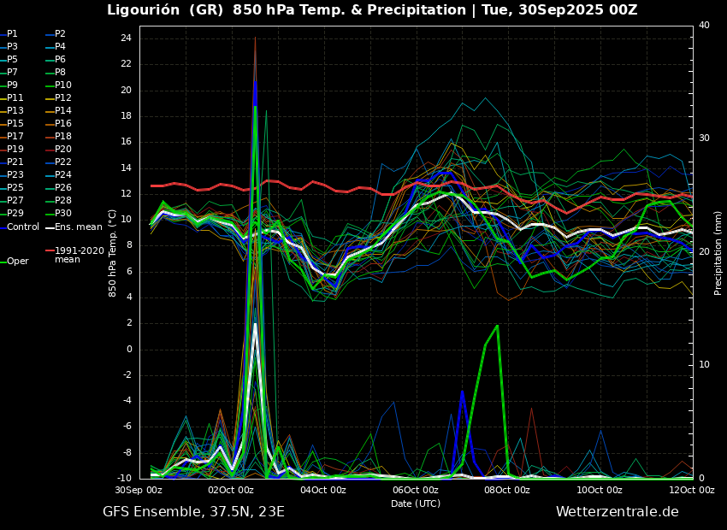Click the Wetterzentrale.de watermark text
Image resolution: width=727 pixels, height=530 pixels.
point(617,512)
